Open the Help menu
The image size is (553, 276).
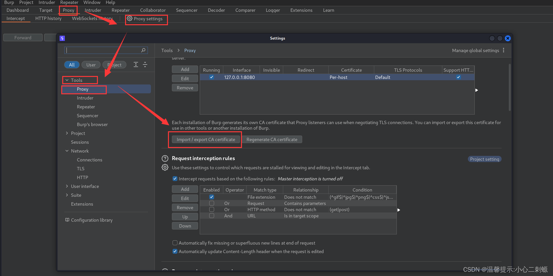(x=110, y=3)
